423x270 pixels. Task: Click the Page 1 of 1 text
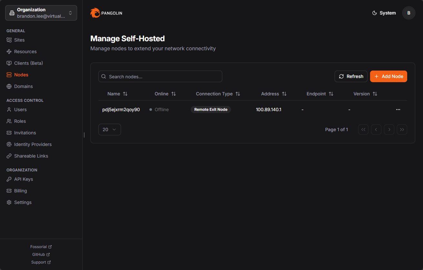click(x=337, y=130)
